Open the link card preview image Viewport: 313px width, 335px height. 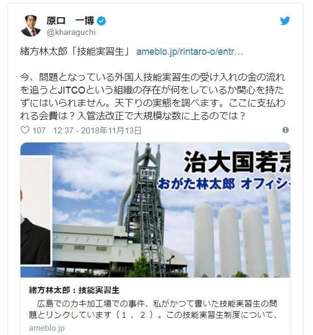pos(155,210)
